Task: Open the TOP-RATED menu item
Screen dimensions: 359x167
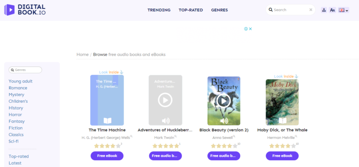Action: (191, 10)
